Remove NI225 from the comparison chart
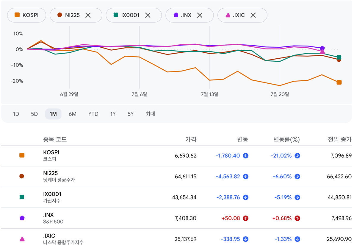Image resolution: width=357 pixels, height=251 pixels. [x=88, y=15]
